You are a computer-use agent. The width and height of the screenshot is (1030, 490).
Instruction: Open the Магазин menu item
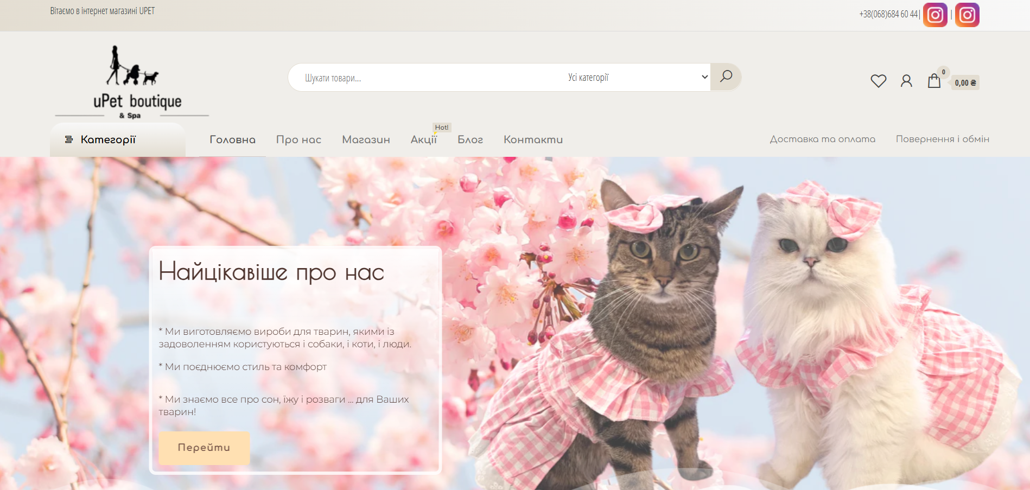click(x=366, y=139)
